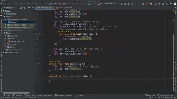Viewport: 177px width, 99px height.
Task: Click the app breadcrumb in navigation bar
Action: [6, 4]
